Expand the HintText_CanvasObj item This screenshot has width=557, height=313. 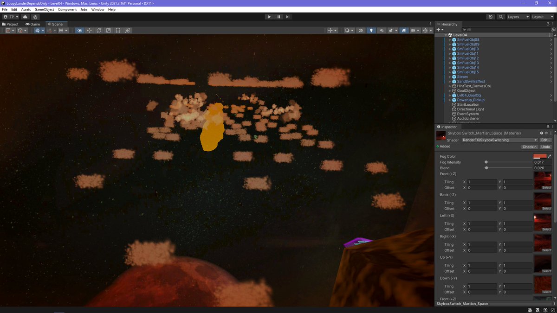[x=449, y=86]
